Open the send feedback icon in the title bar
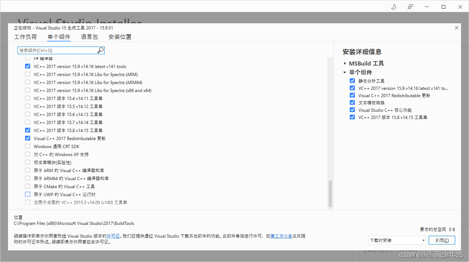The height and width of the screenshot is (262, 469). (410, 7)
